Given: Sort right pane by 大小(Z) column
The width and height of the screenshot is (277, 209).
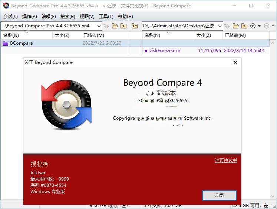Looking at the screenshot, I should (208, 35).
